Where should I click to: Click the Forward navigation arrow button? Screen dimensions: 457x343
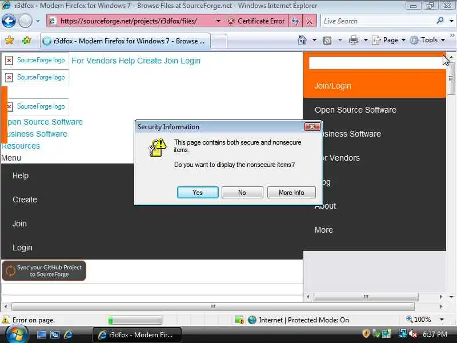pyautogui.click(x=25, y=21)
